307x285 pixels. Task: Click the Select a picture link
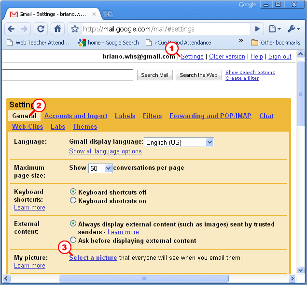tap(93, 257)
